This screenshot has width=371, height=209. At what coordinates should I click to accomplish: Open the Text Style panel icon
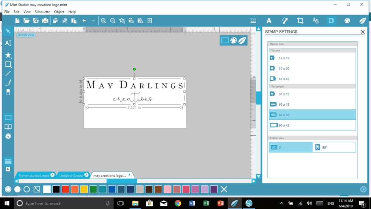[269, 21]
